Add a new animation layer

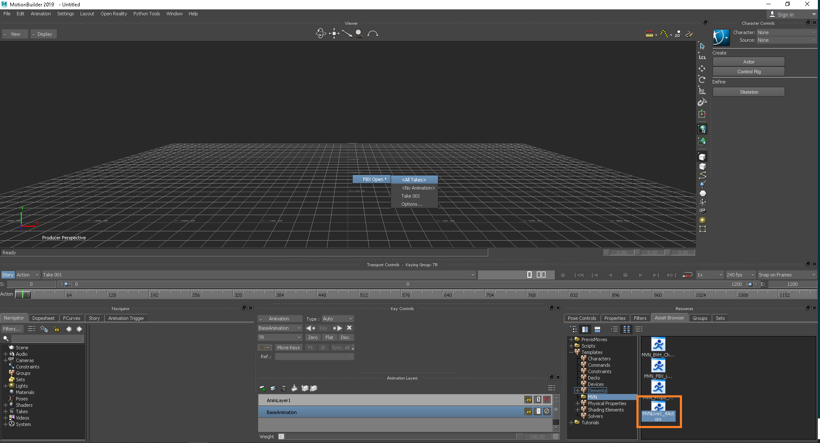tap(263, 388)
